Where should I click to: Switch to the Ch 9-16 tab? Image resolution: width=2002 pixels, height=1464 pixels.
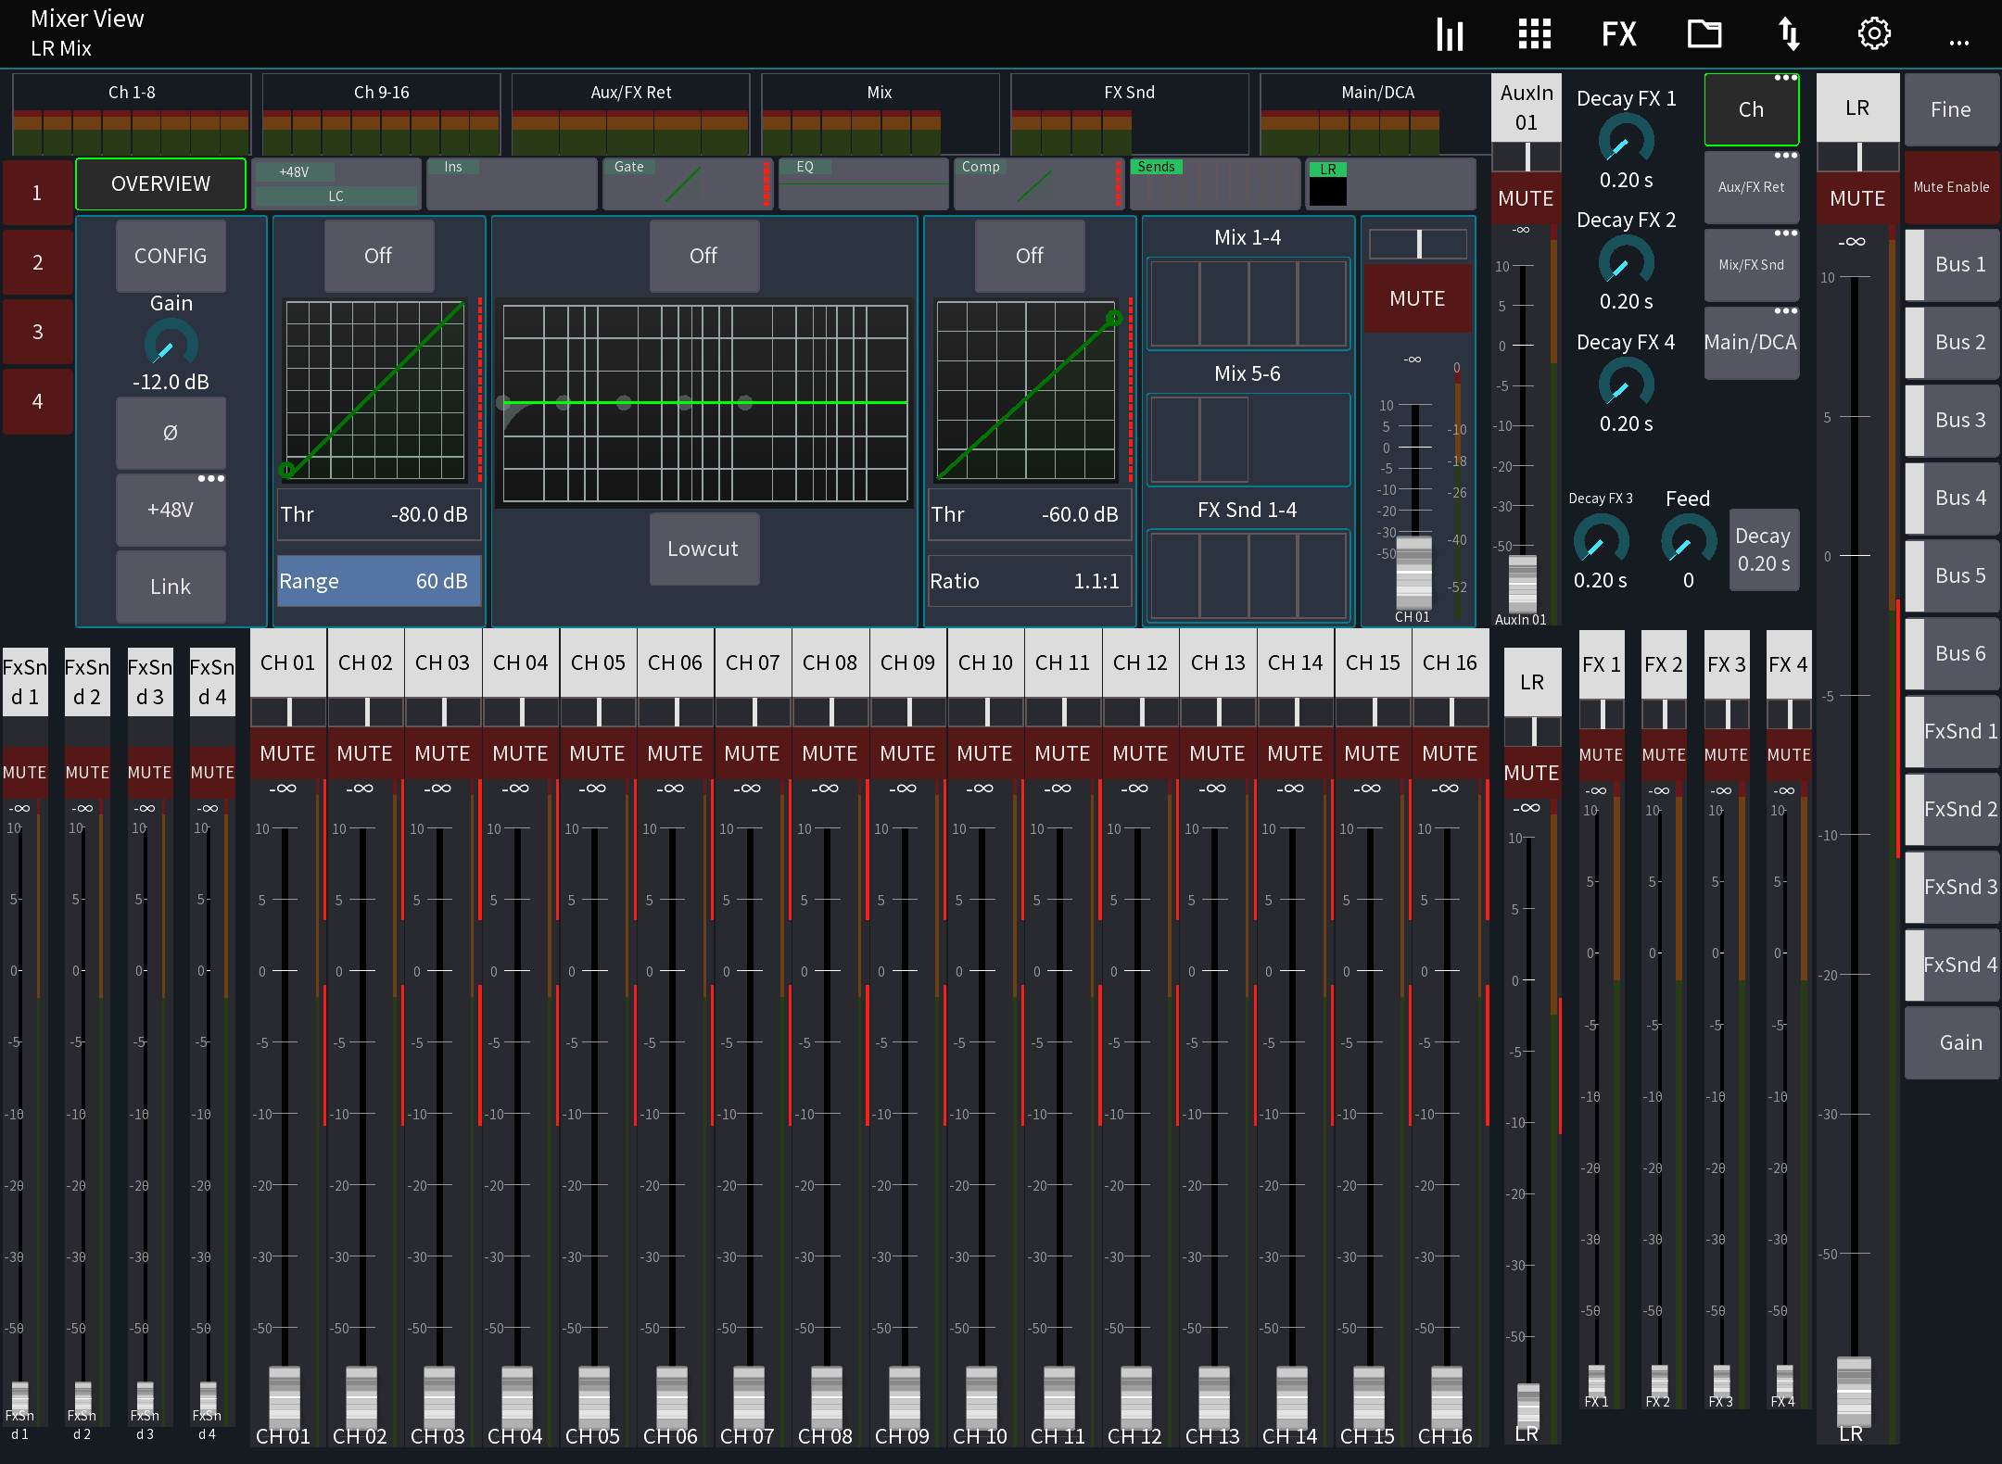pos(381,92)
